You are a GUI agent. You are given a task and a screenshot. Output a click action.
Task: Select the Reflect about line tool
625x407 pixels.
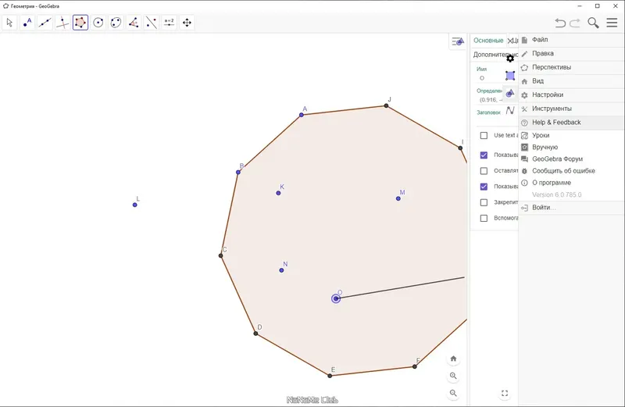click(151, 23)
